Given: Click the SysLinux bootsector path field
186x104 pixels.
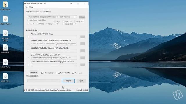Looking at the screenshot, I should click(x=54, y=65).
